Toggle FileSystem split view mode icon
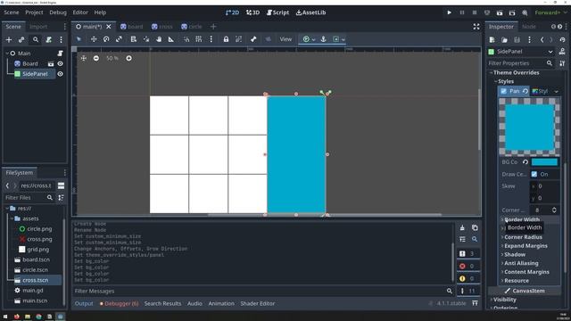Screen dimensions: 571x321 (x=61, y=185)
